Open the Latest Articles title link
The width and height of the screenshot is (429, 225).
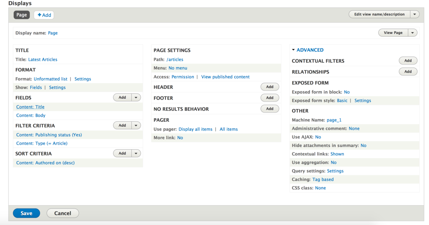(x=43, y=59)
